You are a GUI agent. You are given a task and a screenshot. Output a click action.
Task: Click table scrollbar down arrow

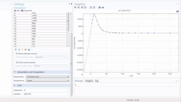(68, 46)
